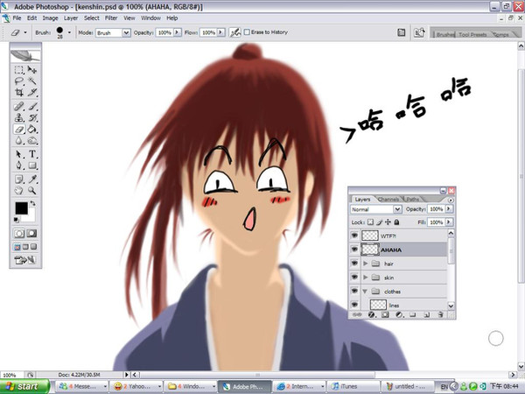Viewport: 525px width, 394px height.
Task: Expand the hair layer set
Action: click(x=366, y=264)
